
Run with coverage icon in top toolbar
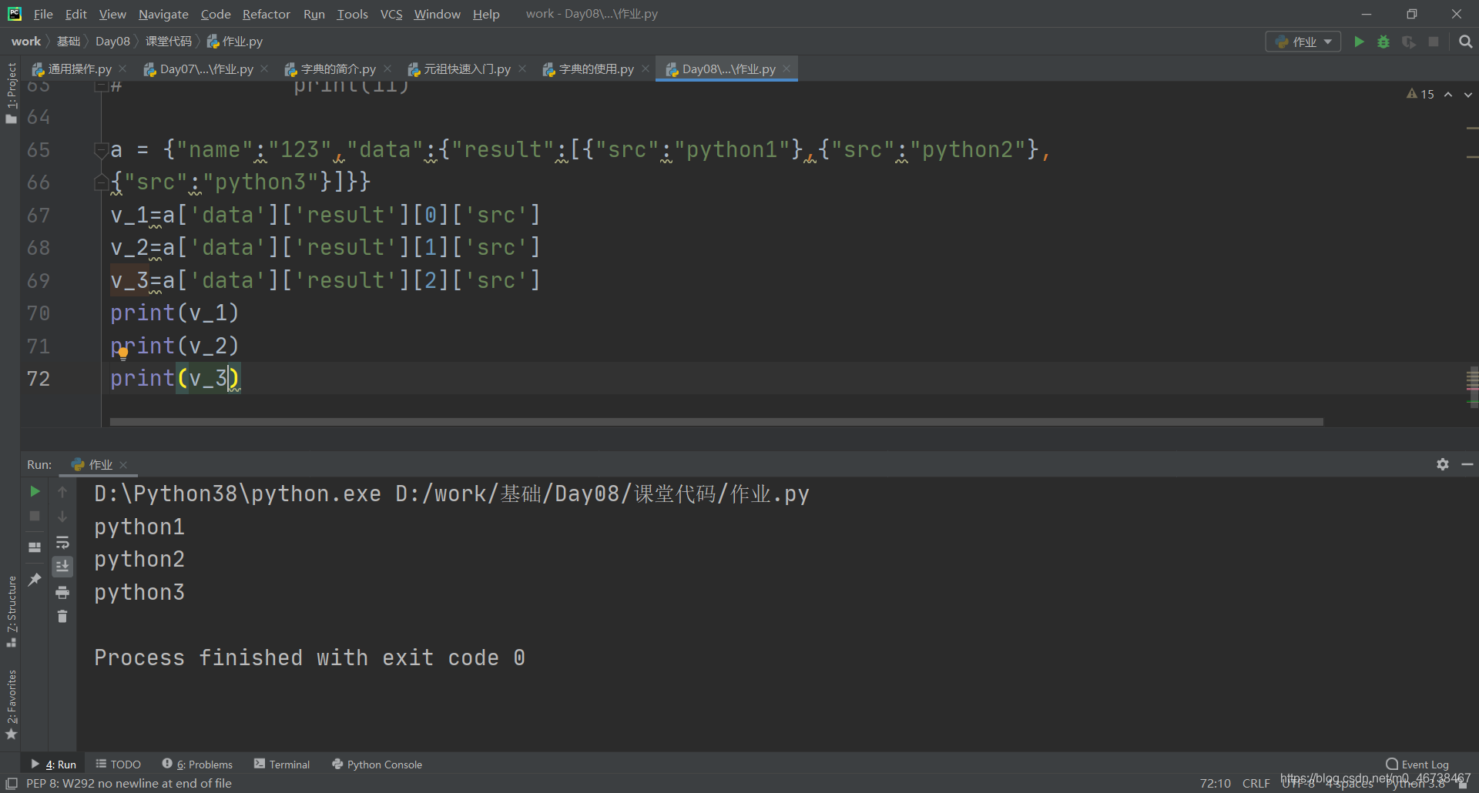point(1408,42)
